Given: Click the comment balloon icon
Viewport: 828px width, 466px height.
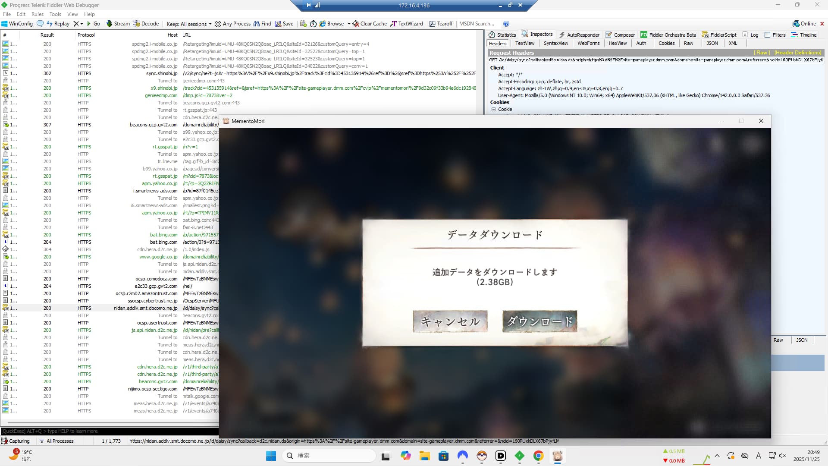Looking at the screenshot, I should 40,24.
